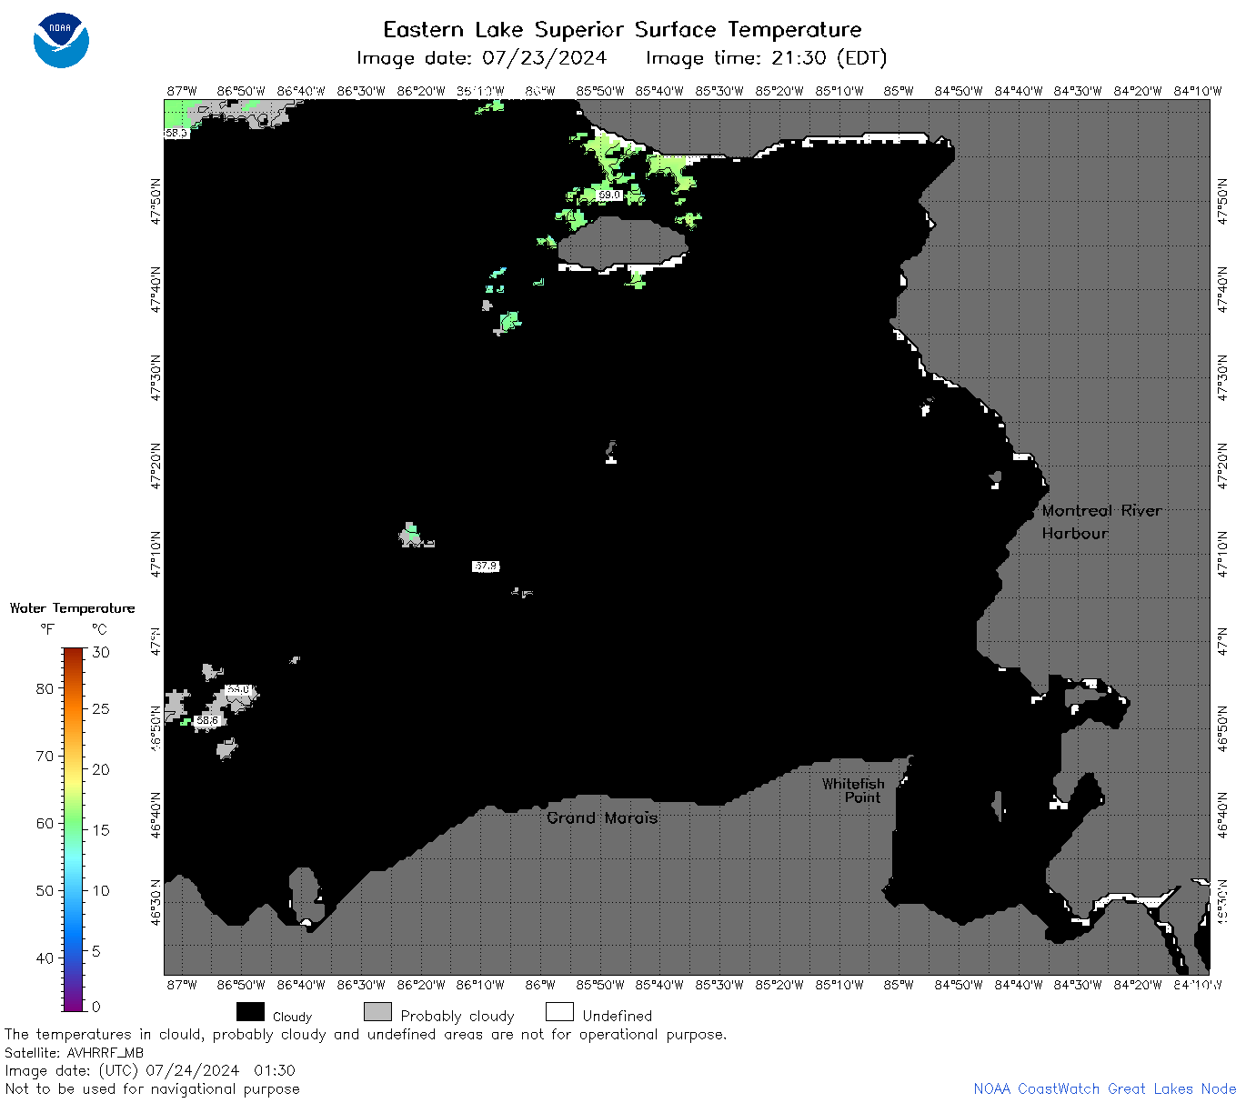Click the 'Undefined' legend label
Image resolution: width=1246 pixels, height=1103 pixels.
(618, 1016)
